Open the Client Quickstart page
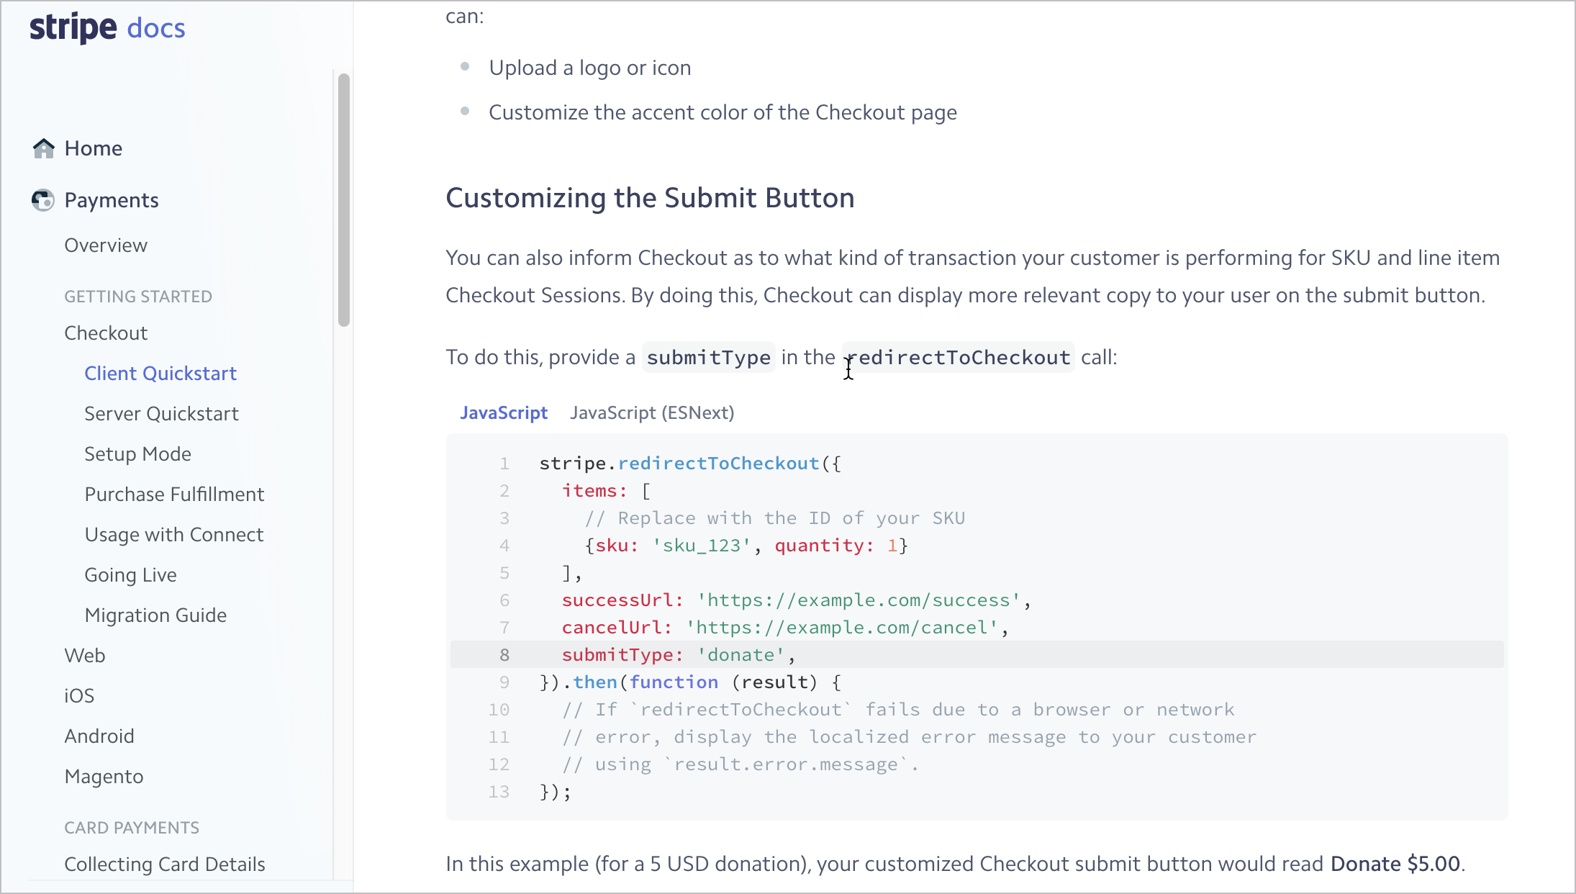 (160, 374)
